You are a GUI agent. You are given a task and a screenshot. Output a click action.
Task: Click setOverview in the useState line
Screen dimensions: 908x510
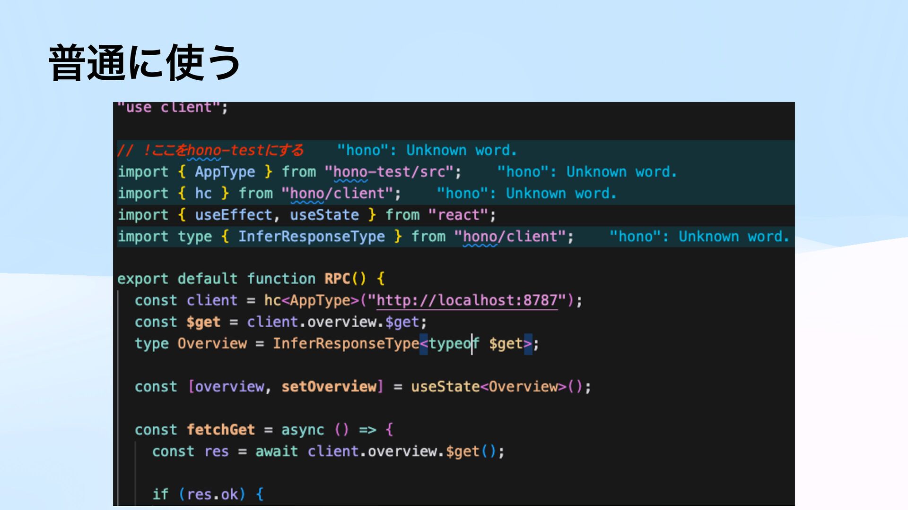(329, 387)
